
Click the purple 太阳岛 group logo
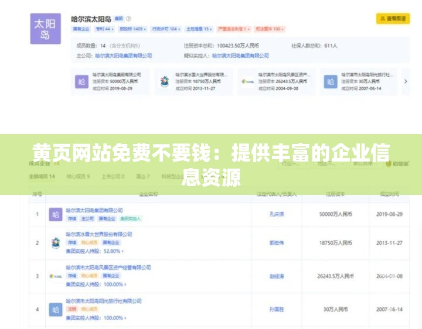click(46, 29)
